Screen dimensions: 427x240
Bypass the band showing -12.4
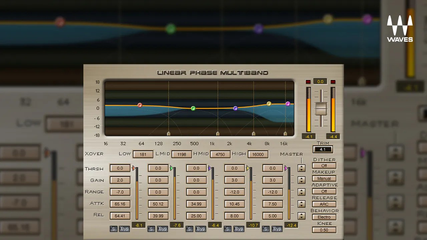[277, 229]
